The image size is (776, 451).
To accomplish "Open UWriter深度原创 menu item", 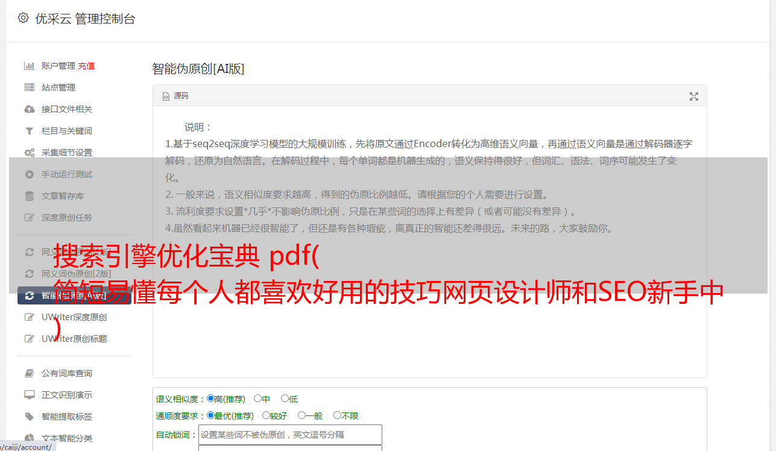I will coord(74,317).
